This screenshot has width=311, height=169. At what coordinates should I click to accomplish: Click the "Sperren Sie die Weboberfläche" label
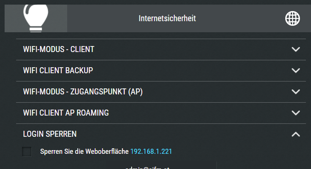point(84,152)
